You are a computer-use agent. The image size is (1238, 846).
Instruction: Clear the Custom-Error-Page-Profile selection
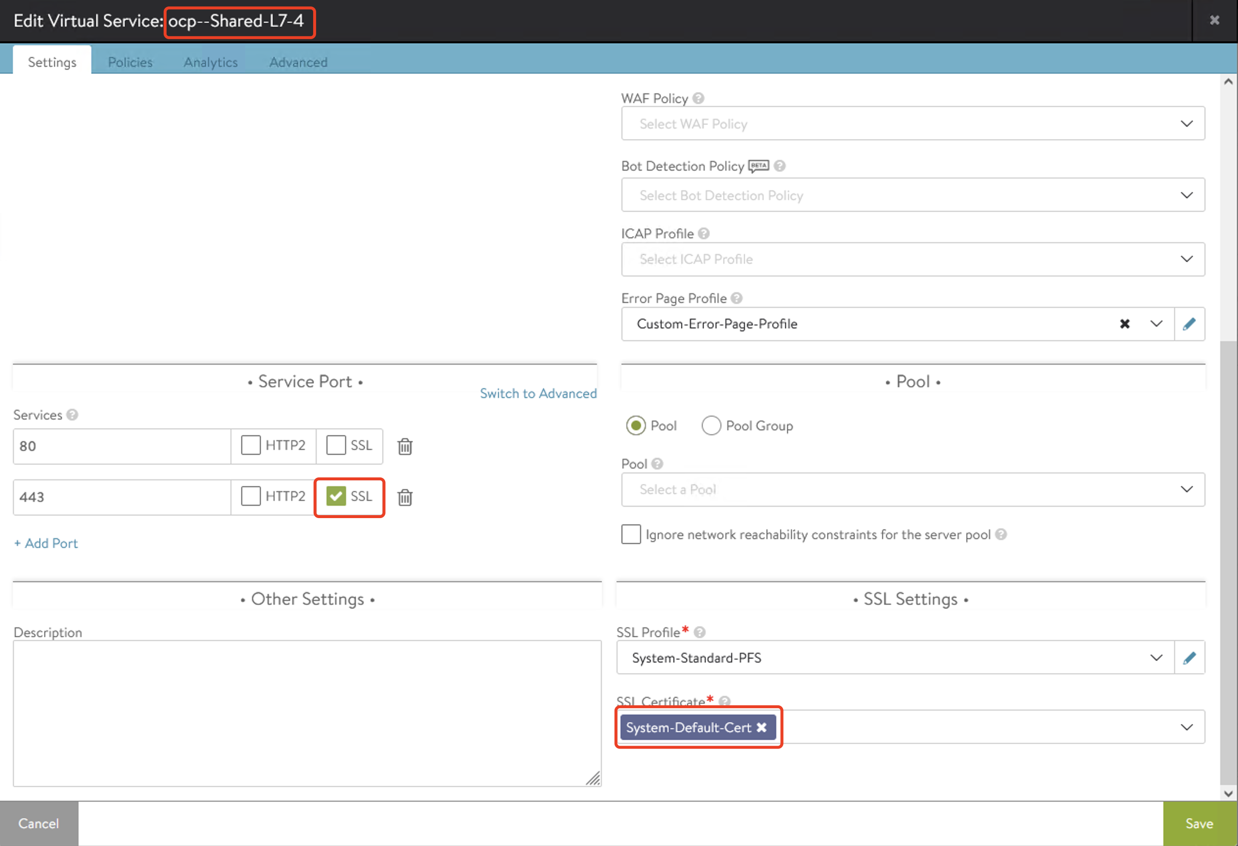tap(1124, 324)
